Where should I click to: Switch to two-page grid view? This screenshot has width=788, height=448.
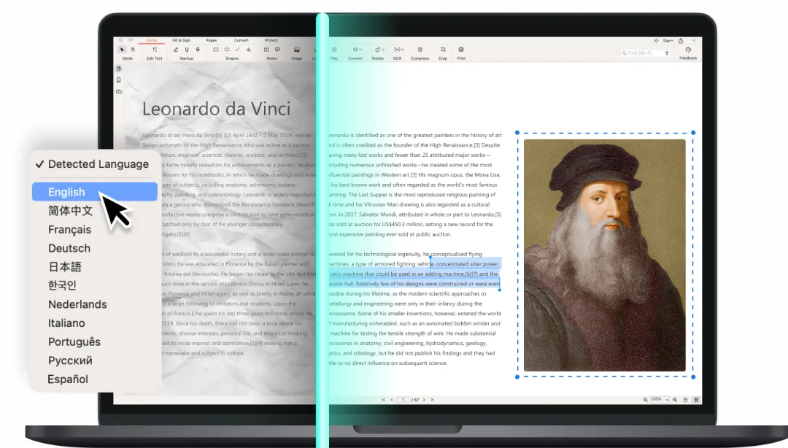696,400
